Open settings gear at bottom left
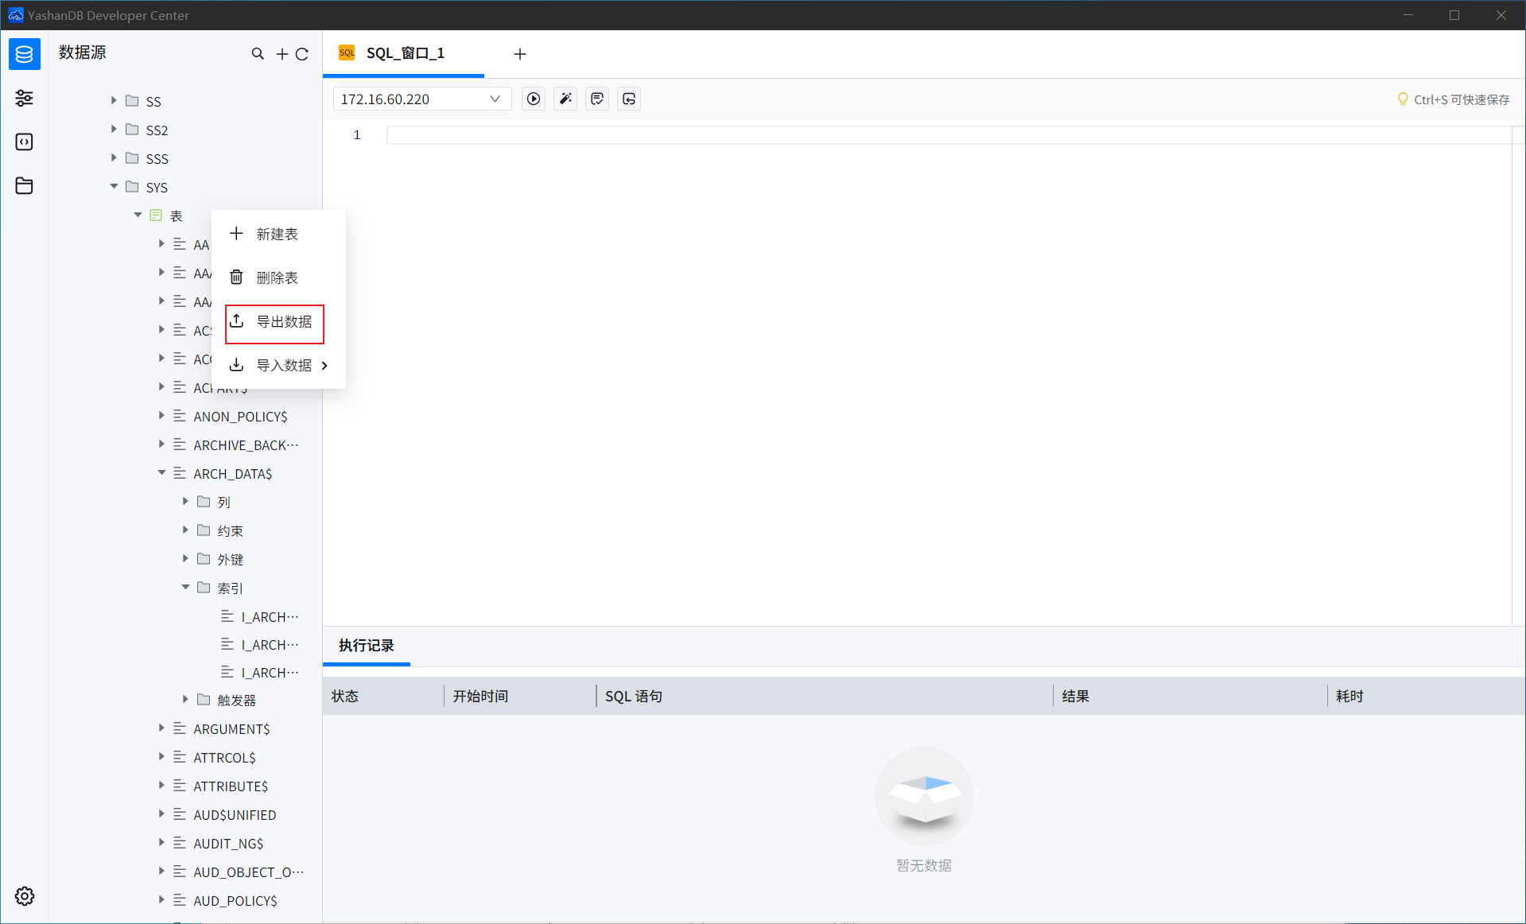1526x924 pixels. [x=25, y=896]
